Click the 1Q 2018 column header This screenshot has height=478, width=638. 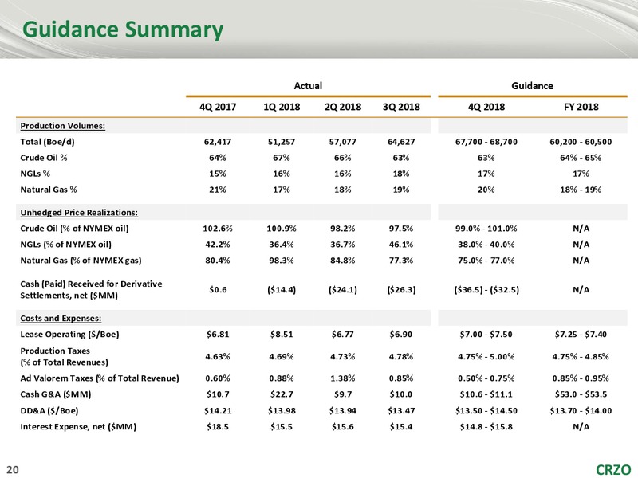[282, 107]
